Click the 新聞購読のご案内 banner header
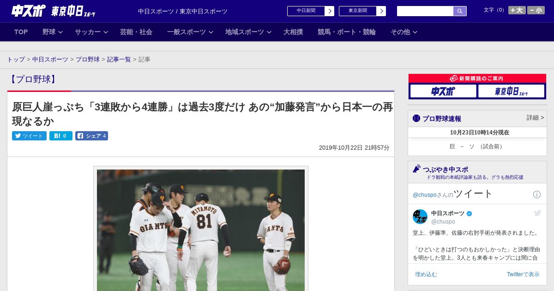554x291 pixels. tap(477, 79)
